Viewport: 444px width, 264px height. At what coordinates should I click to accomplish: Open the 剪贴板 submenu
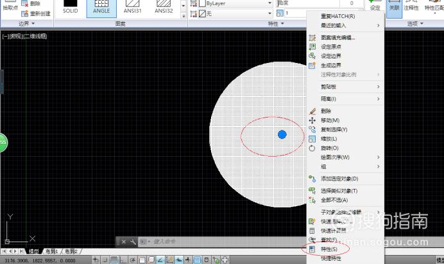pos(345,87)
